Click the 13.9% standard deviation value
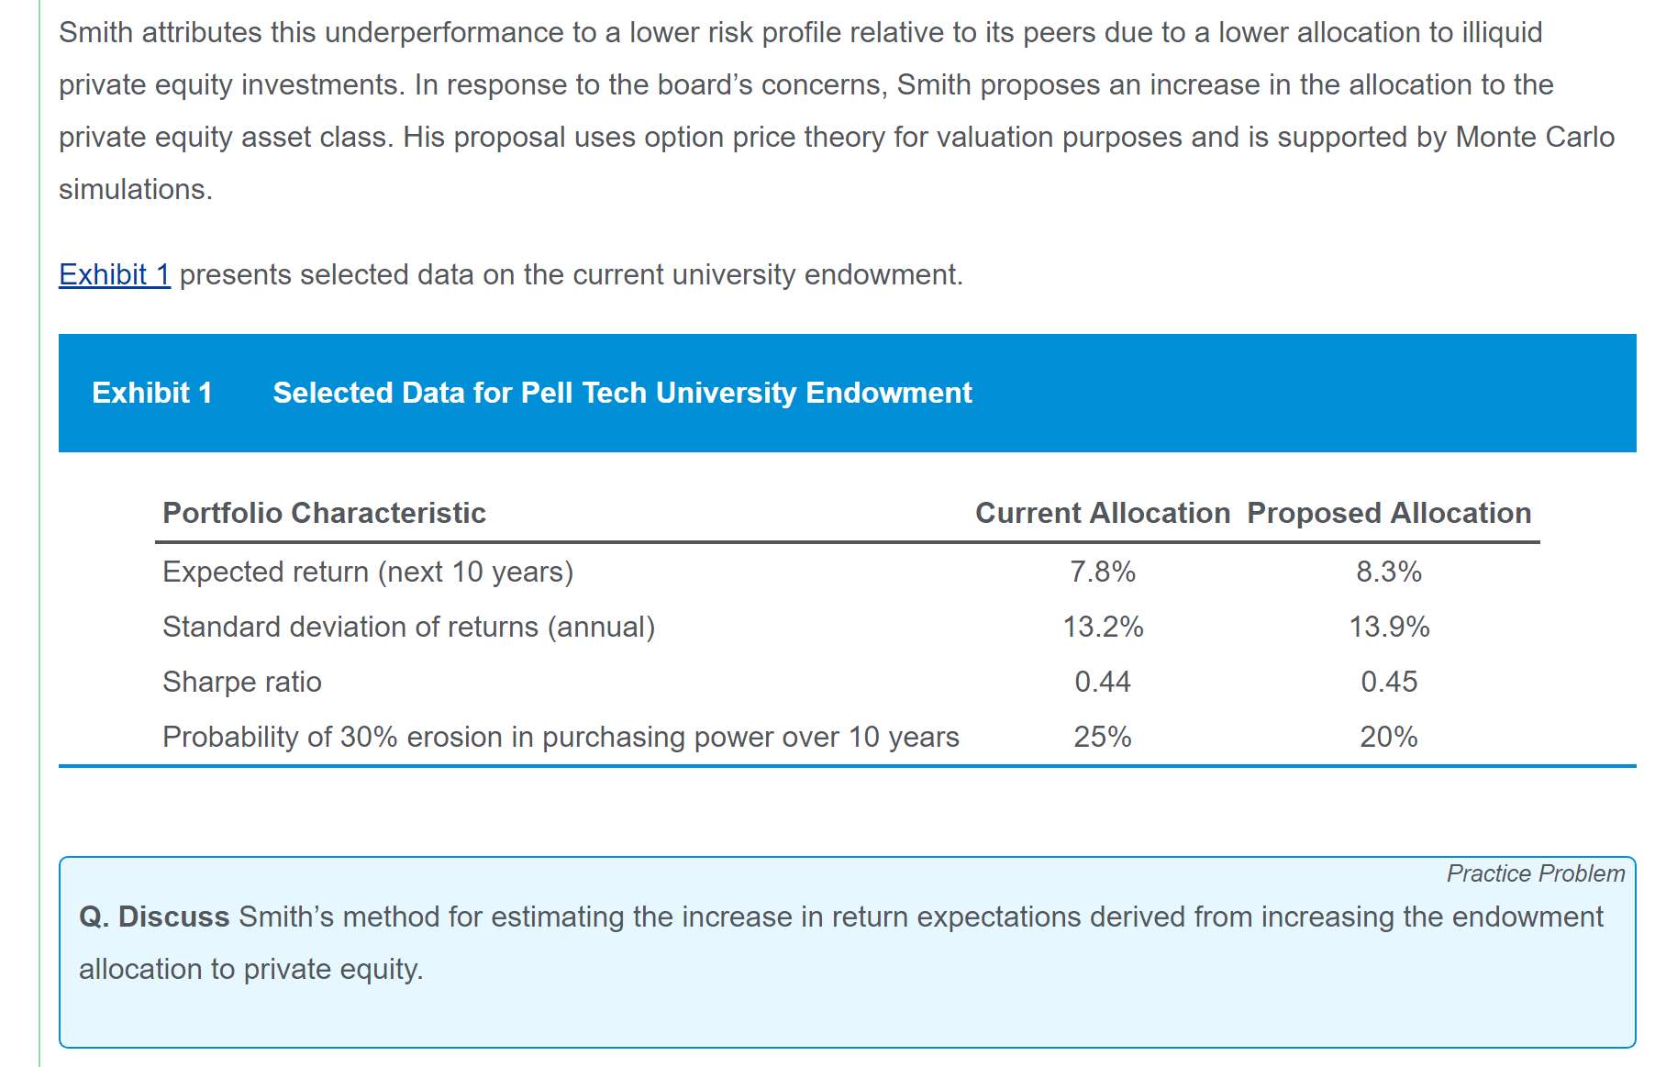 coord(1389,627)
